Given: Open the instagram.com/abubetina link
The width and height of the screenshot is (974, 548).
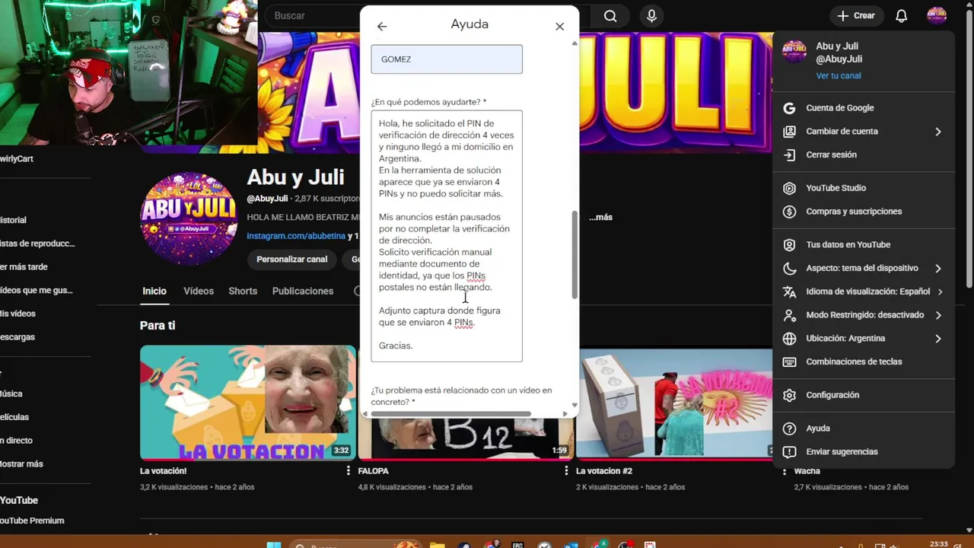Looking at the screenshot, I should click(296, 236).
